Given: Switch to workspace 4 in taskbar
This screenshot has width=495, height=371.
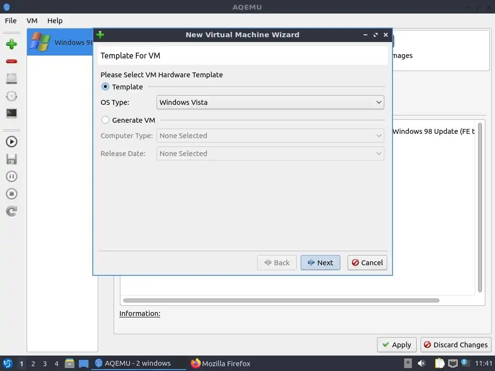Looking at the screenshot, I should click(x=57, y=363).
